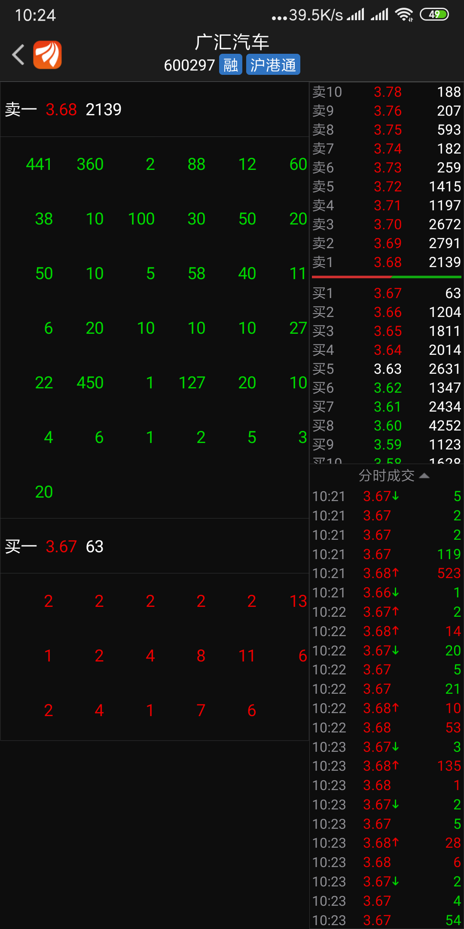464x929 pixels.
Task: Select the 卖7 row at 3.74
Action: (387, 149)
